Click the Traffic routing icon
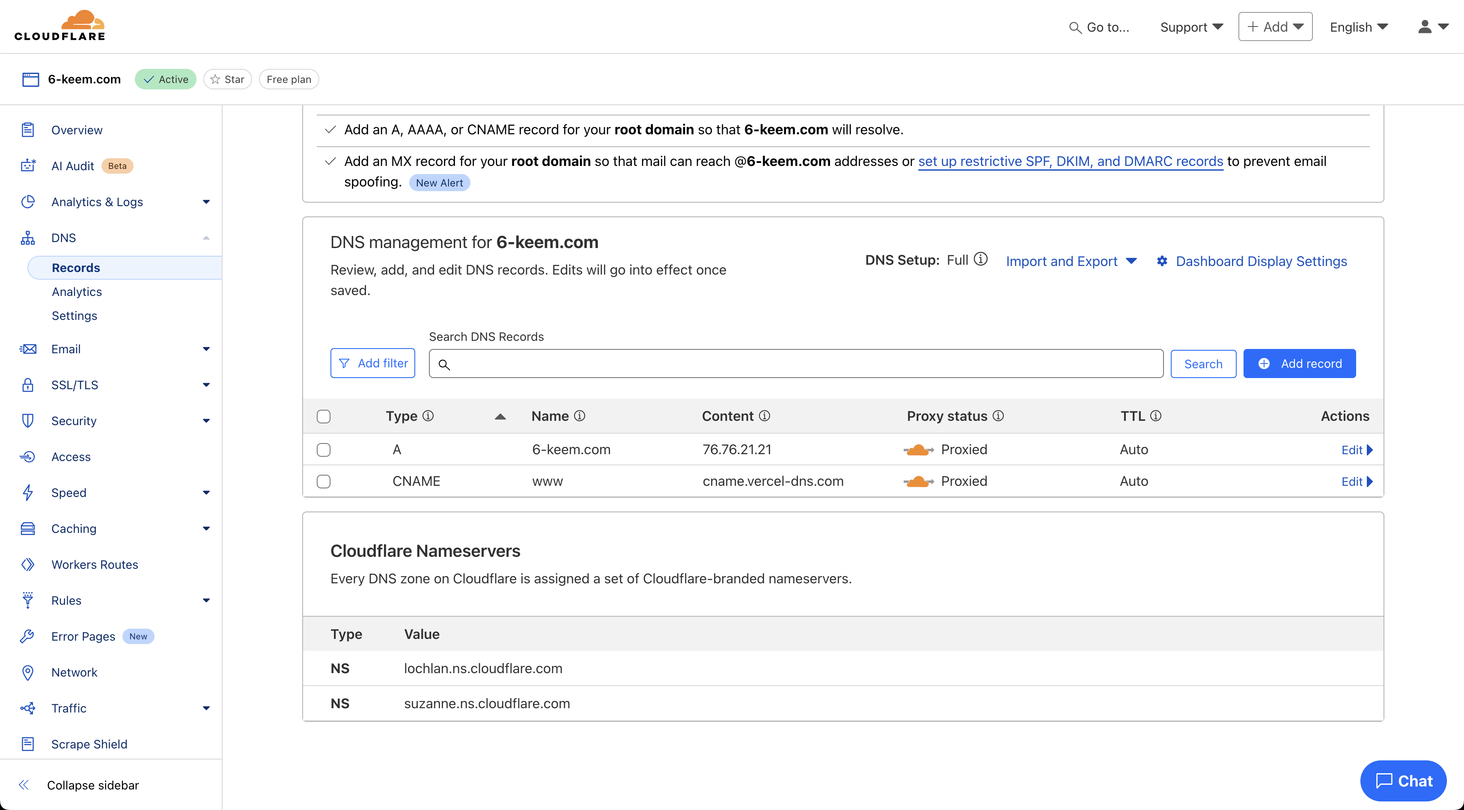The image size is (1464, 810). pyautogui.click(x=28, y=708)
